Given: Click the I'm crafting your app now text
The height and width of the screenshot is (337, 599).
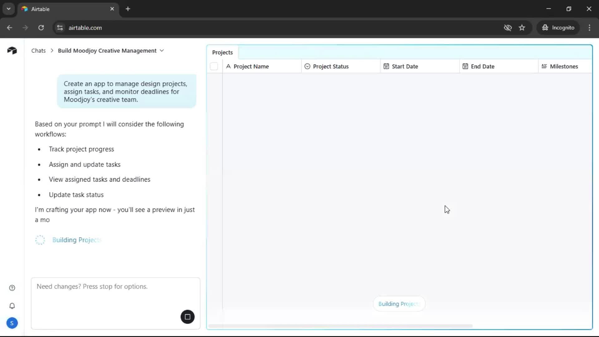Looking at the screenshot, I should coord(115,215).
